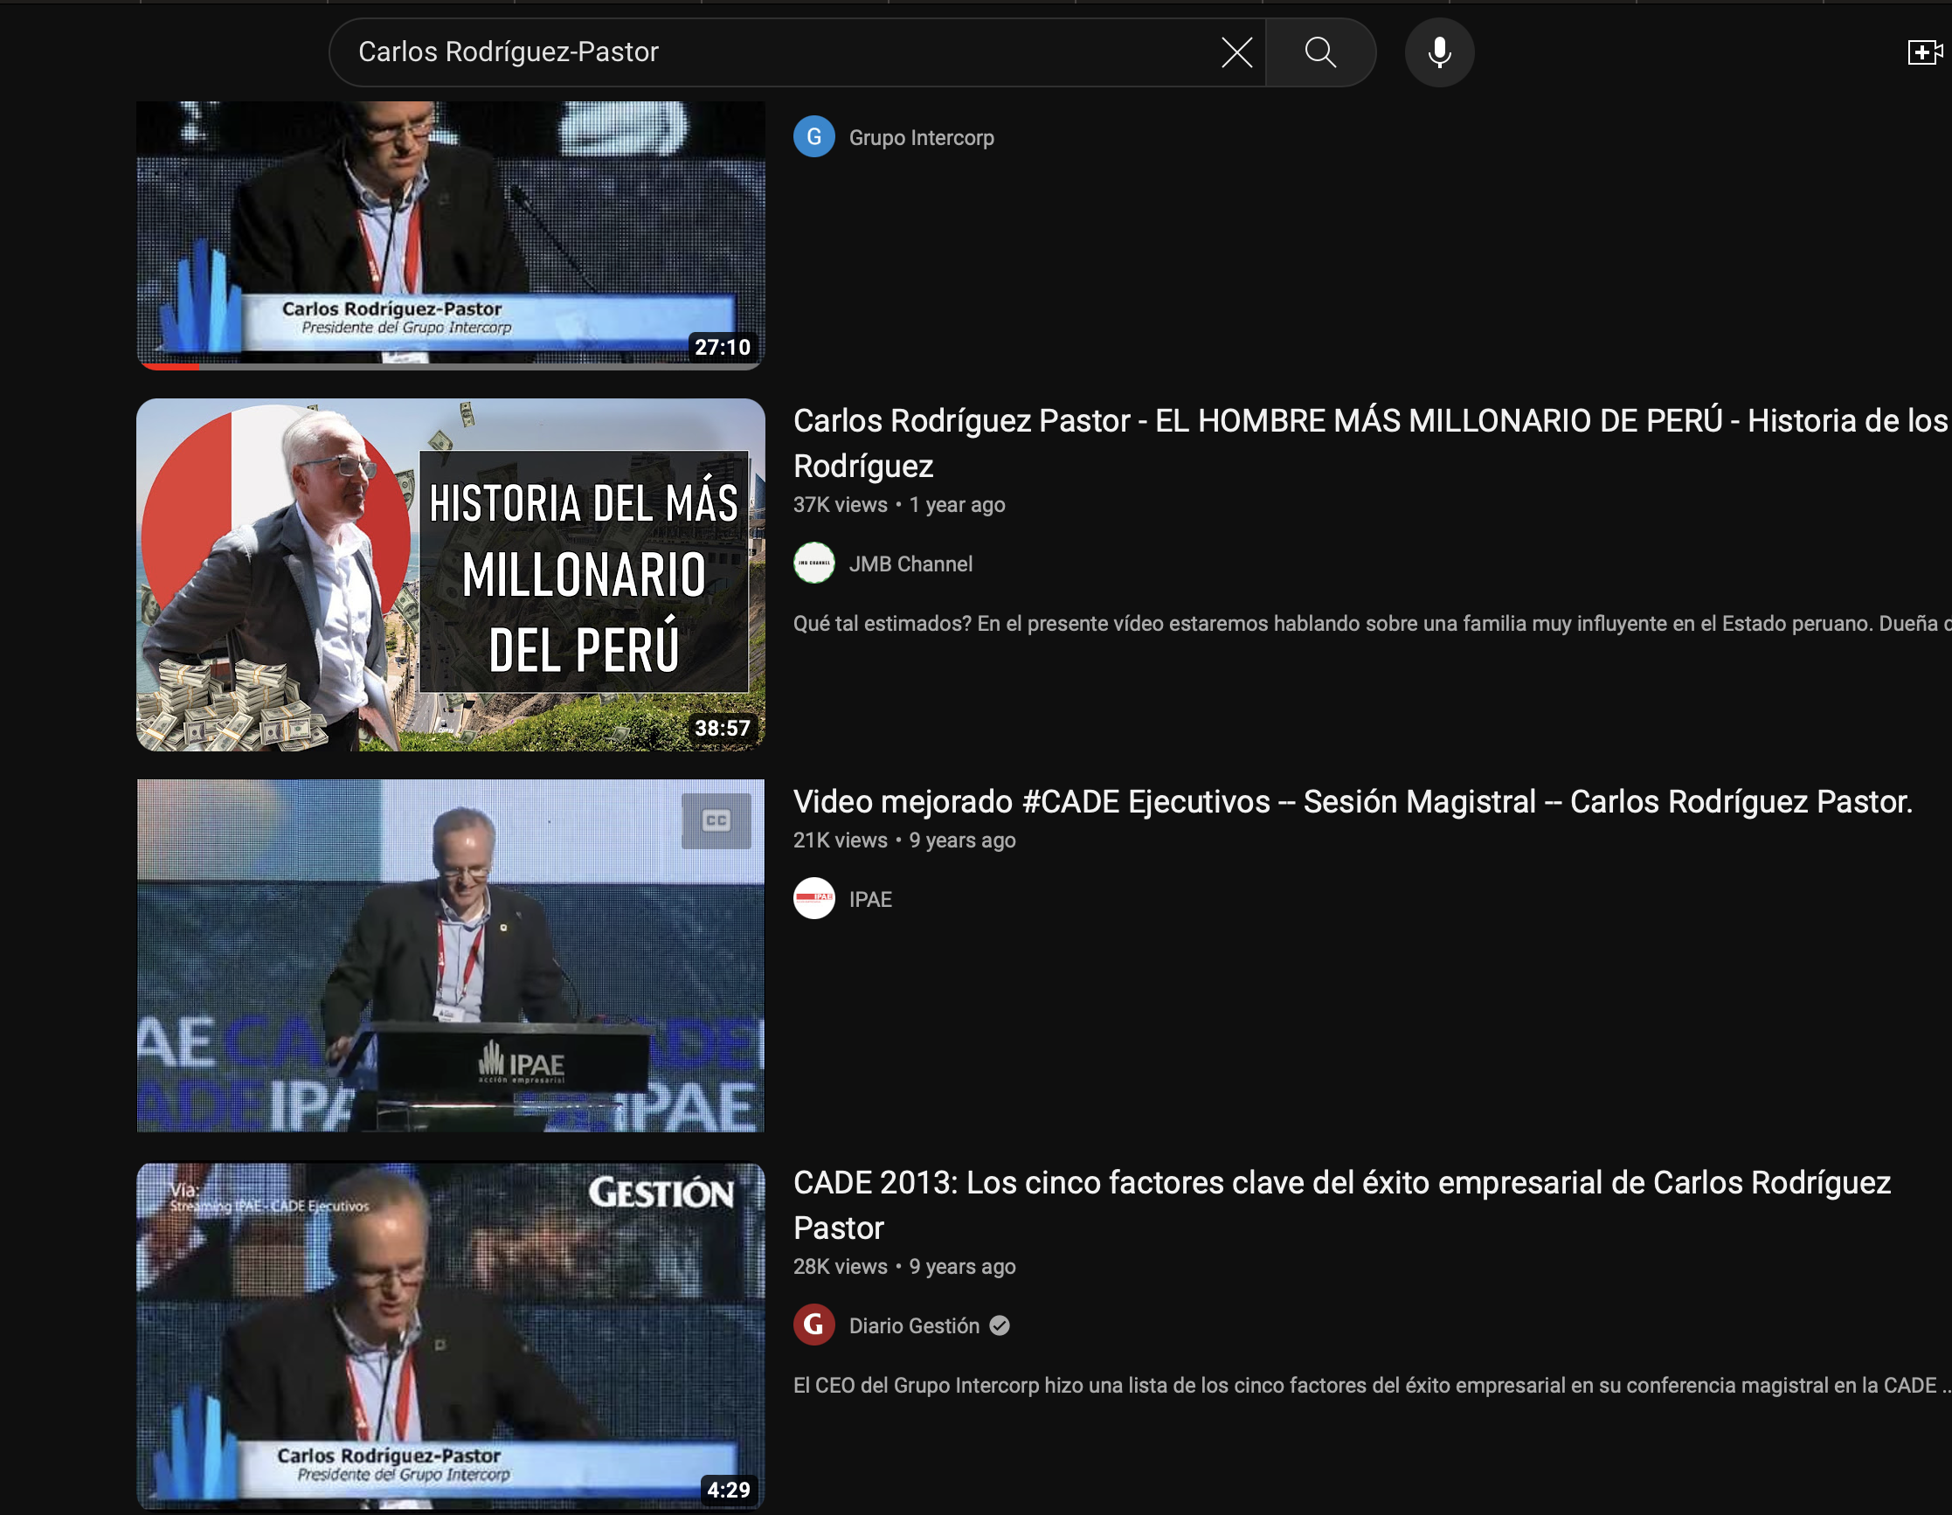The image size is (1952, 1515).
Task: Click description starting 'El CEO del Grupo Intercorp'
Action: (x=1372, y=1386)
